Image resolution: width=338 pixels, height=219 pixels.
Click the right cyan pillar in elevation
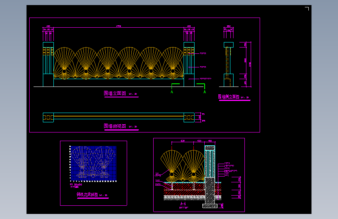pyautogui.click(x=189, y=64)
